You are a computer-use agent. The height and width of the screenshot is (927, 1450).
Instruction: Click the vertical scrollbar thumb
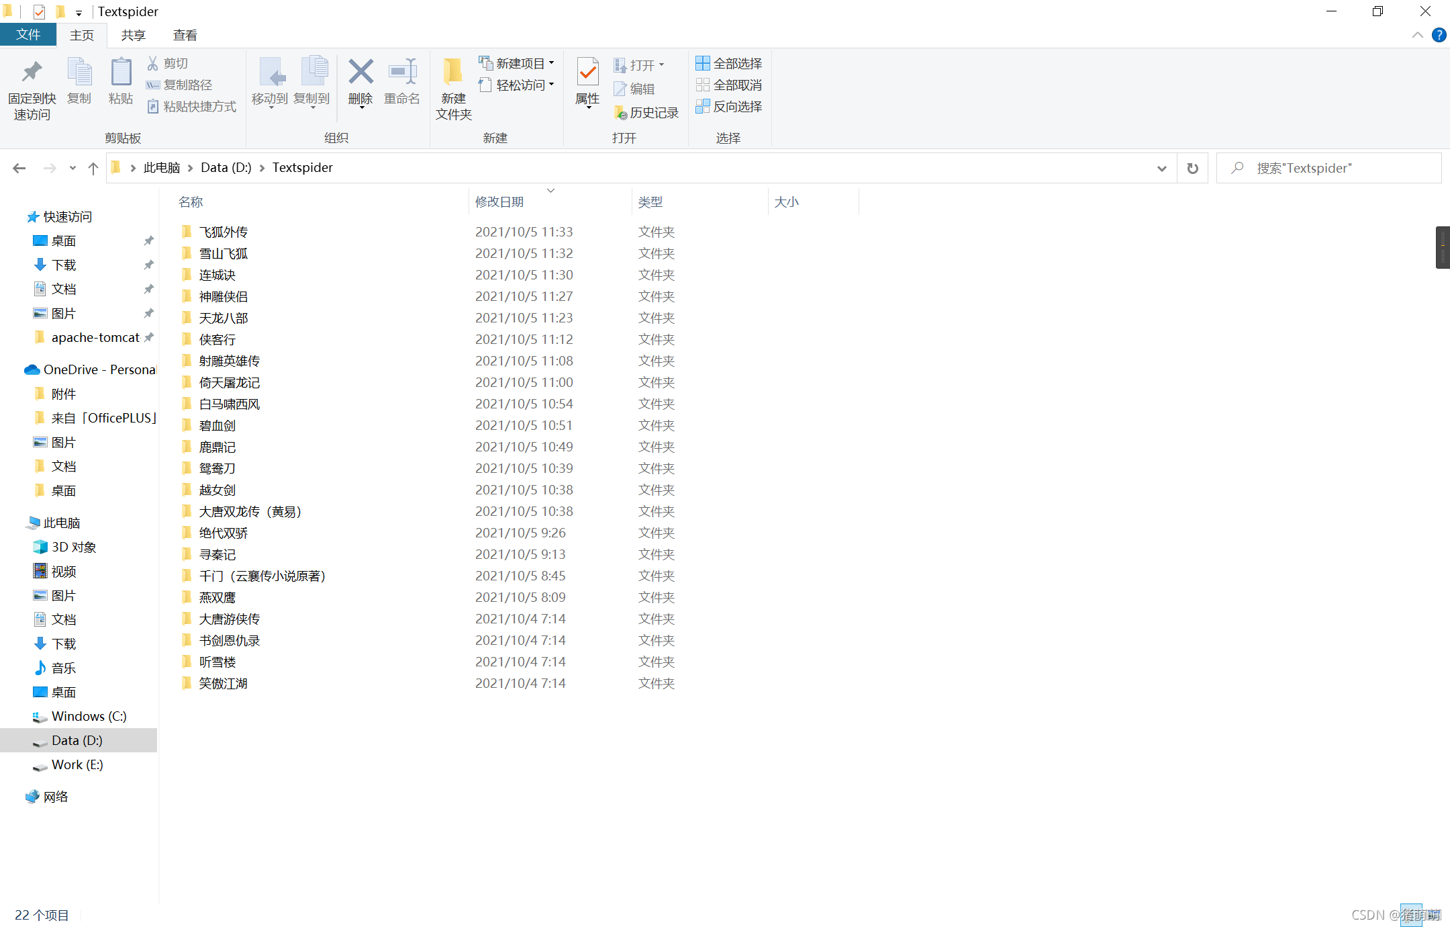coord(1443,247)
